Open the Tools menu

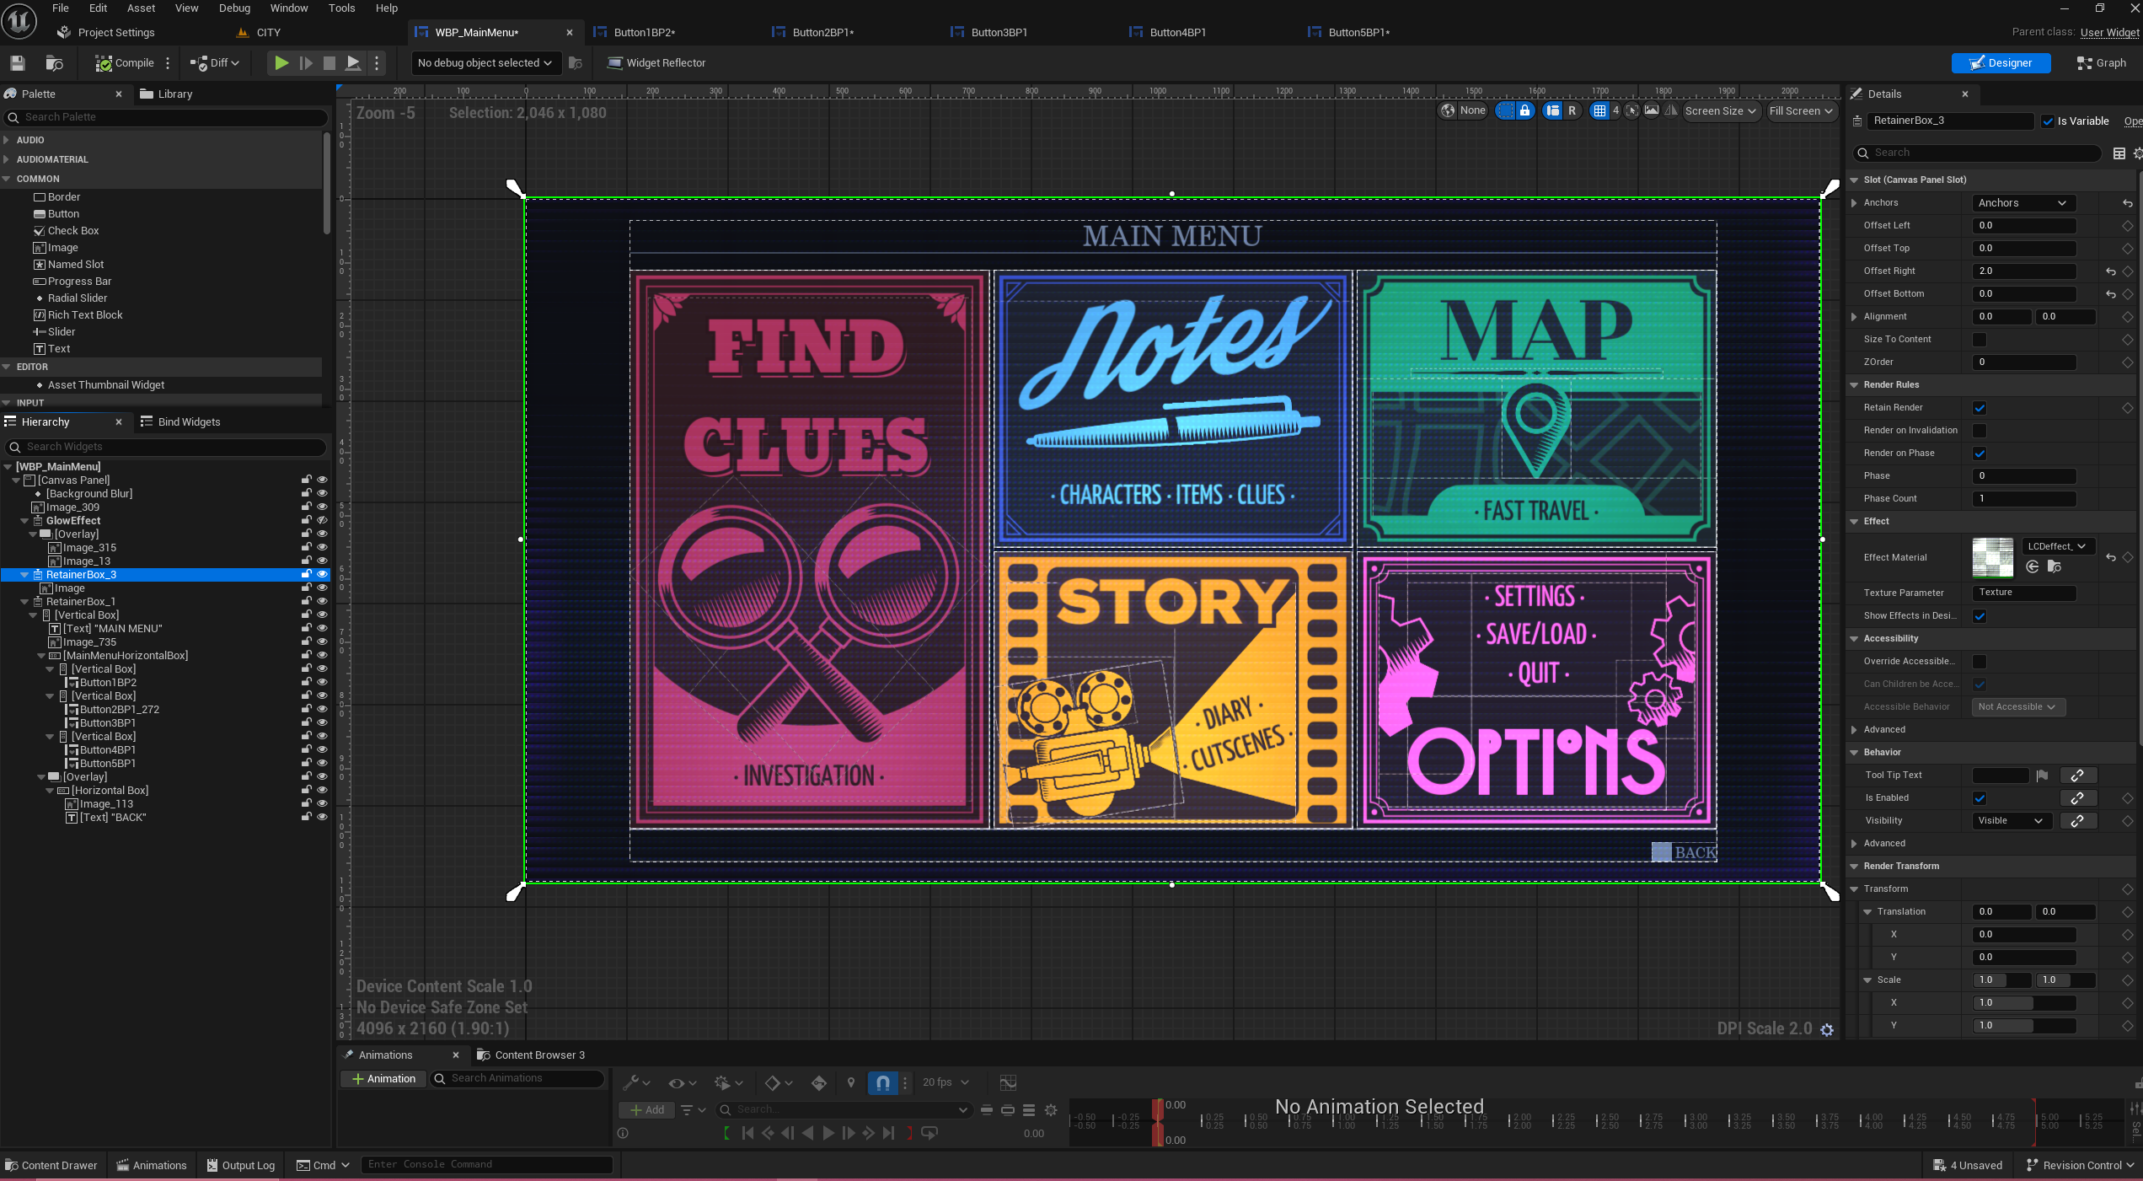341,8
